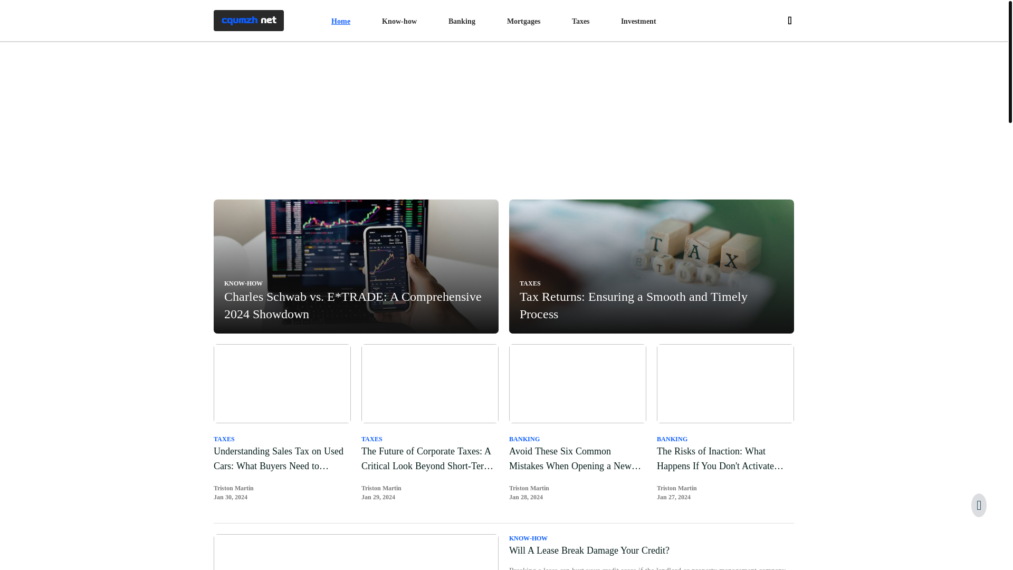Open the Taxes menu section
Viewport: 1013px width, 570px height.
(x=580, y=22)
